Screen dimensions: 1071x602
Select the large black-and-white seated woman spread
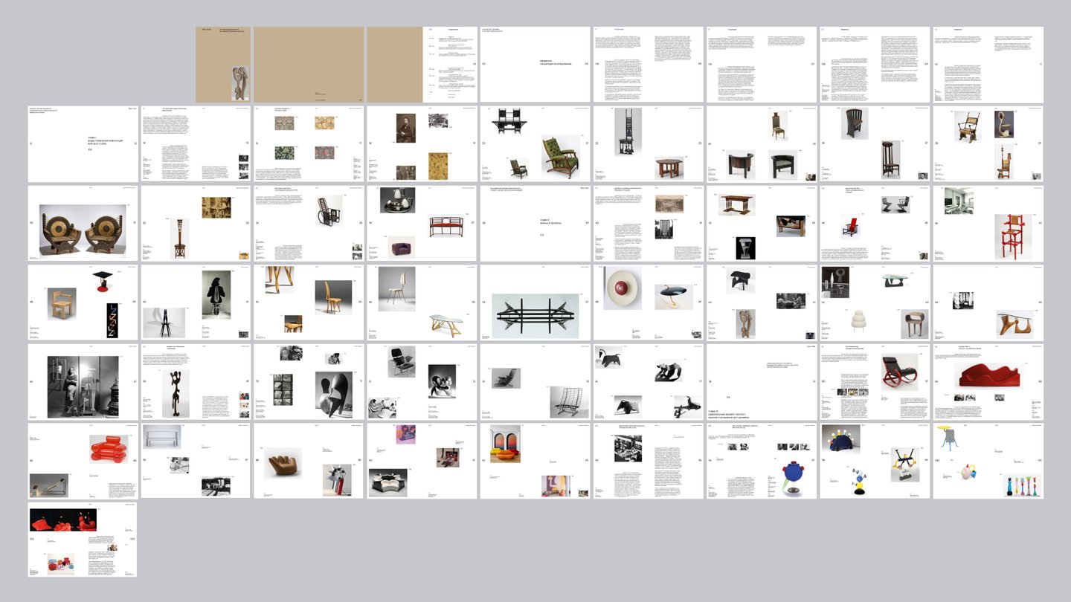click(83, 381)
